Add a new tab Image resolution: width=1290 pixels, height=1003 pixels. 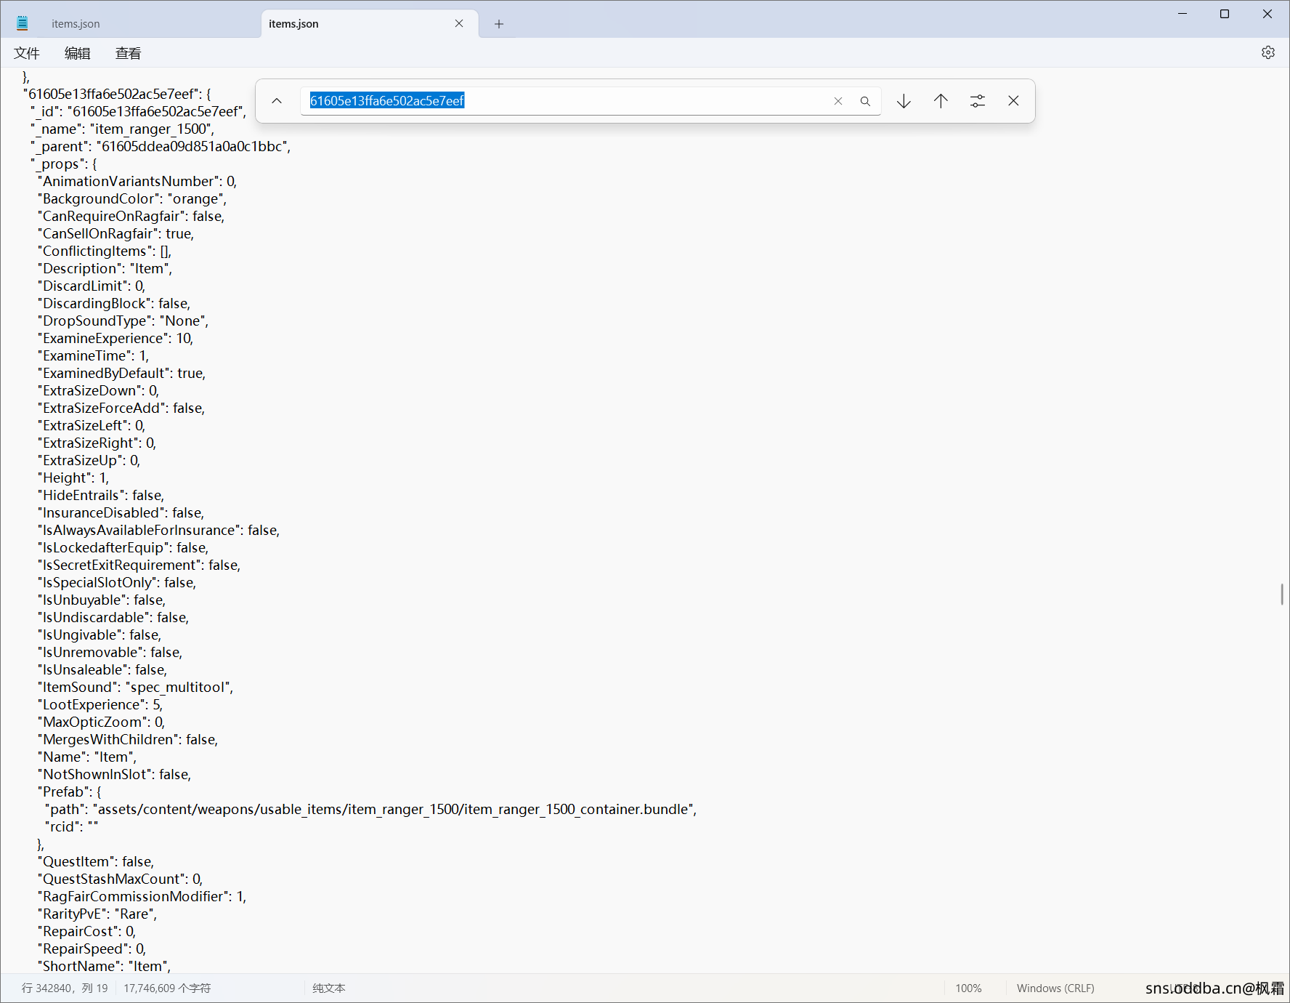tap(499, 24)
